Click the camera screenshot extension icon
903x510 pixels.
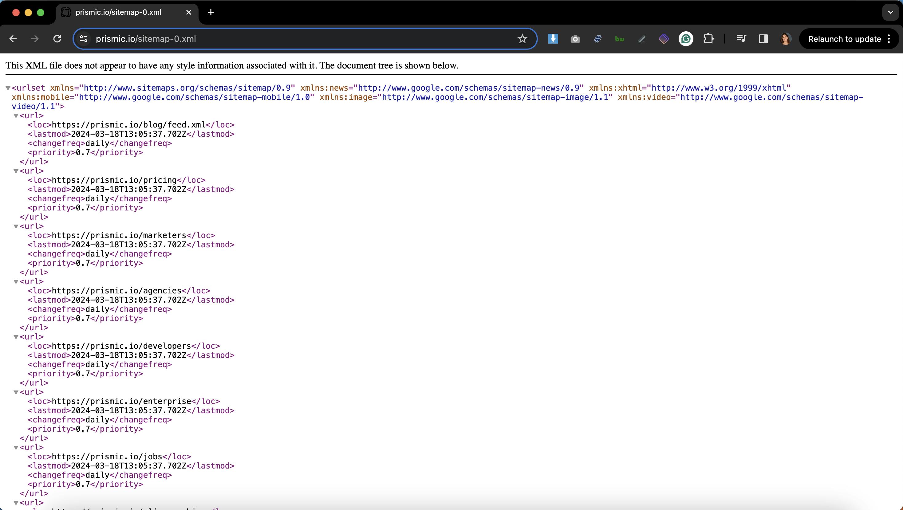(x=575, y=39)
